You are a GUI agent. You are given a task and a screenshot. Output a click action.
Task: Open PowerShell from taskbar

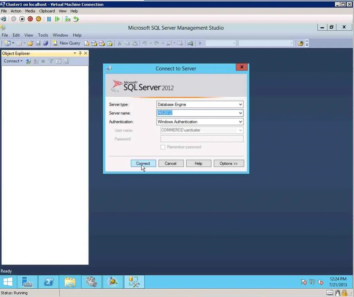(48, 282)
